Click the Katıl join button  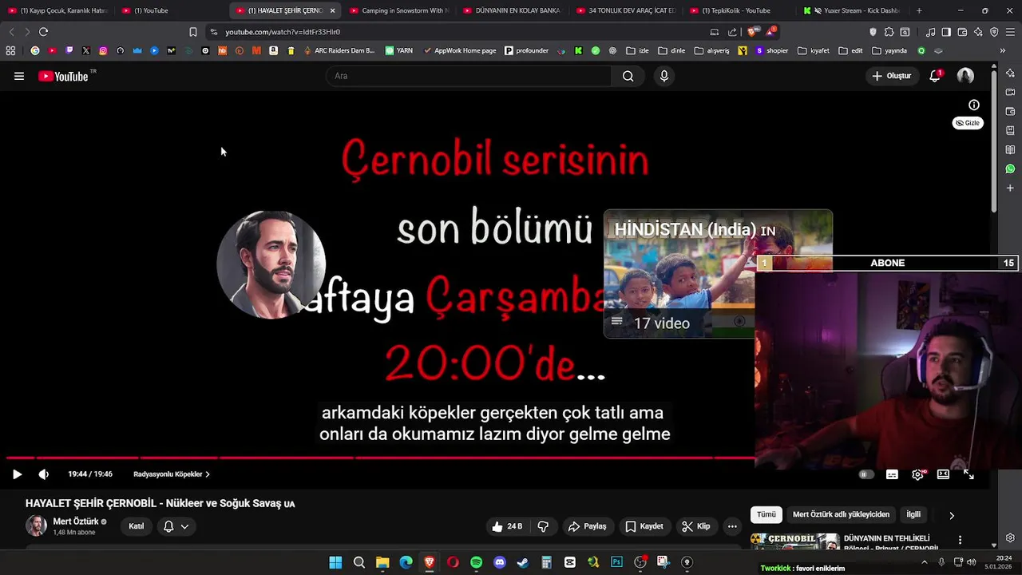tap(137, 526)
